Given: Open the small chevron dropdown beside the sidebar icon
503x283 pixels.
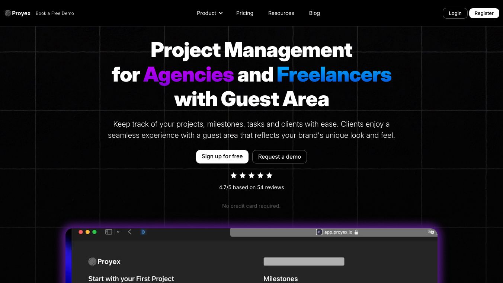Looking at the screenshot, I should 118,232.
